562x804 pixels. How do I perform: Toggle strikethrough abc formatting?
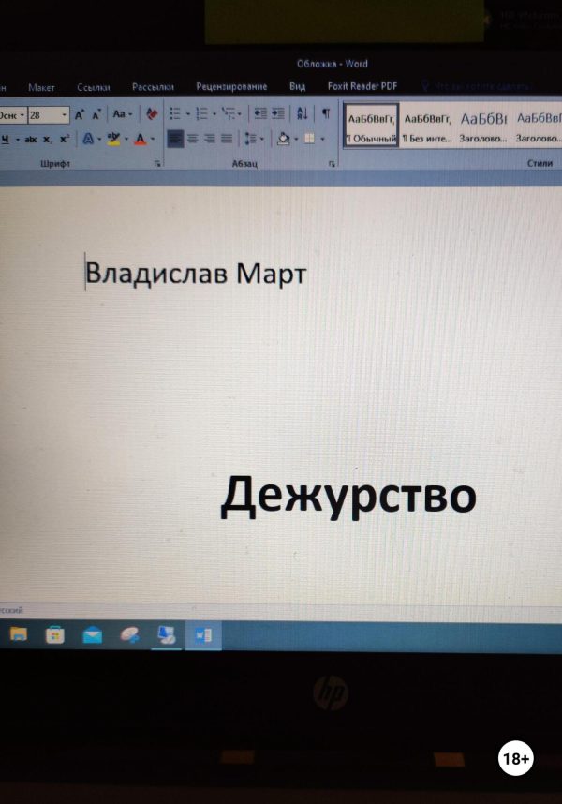coord(31,139)
